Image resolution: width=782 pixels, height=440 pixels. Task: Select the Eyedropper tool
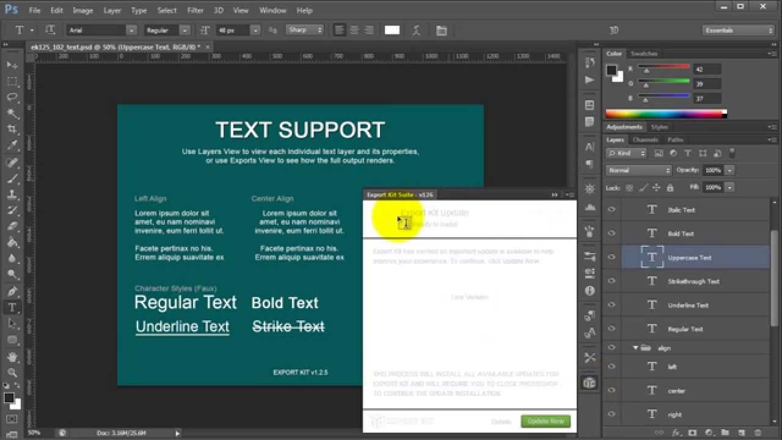pos(12,145)
